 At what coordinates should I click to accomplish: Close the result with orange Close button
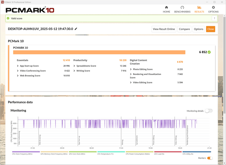coord(210,29)
